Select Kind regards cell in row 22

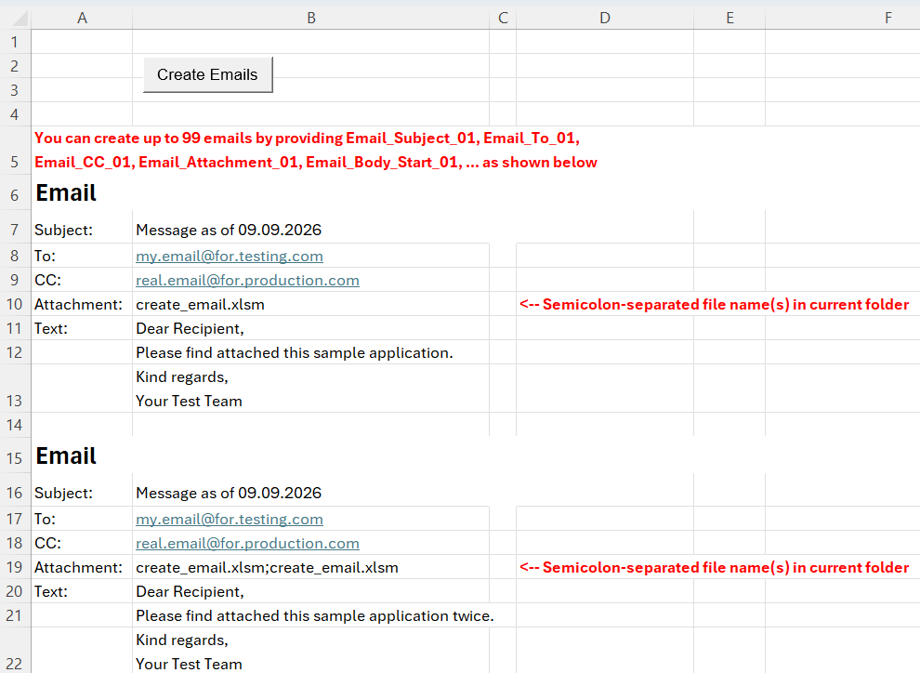pyautogui.click(x=311, y=651)
